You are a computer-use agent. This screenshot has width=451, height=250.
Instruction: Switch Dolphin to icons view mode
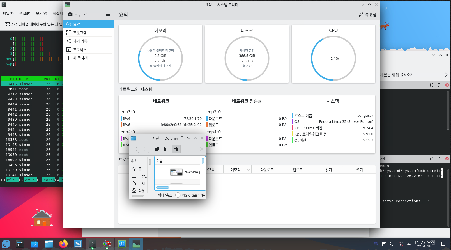tap(157, 149)
